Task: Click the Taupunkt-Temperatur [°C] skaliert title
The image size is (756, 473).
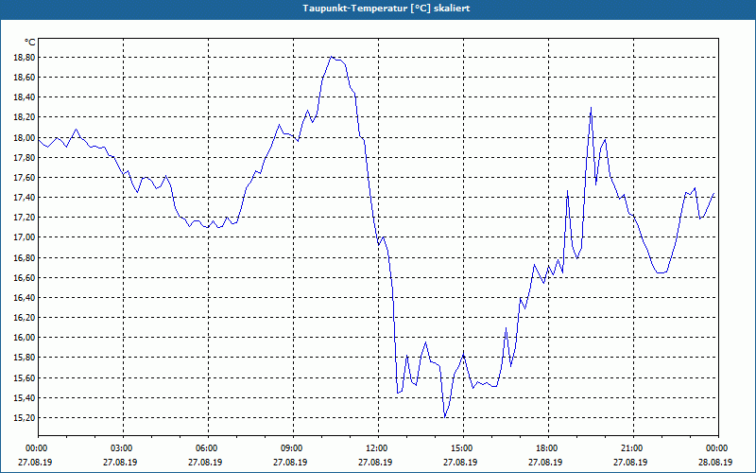Action: 387,9
